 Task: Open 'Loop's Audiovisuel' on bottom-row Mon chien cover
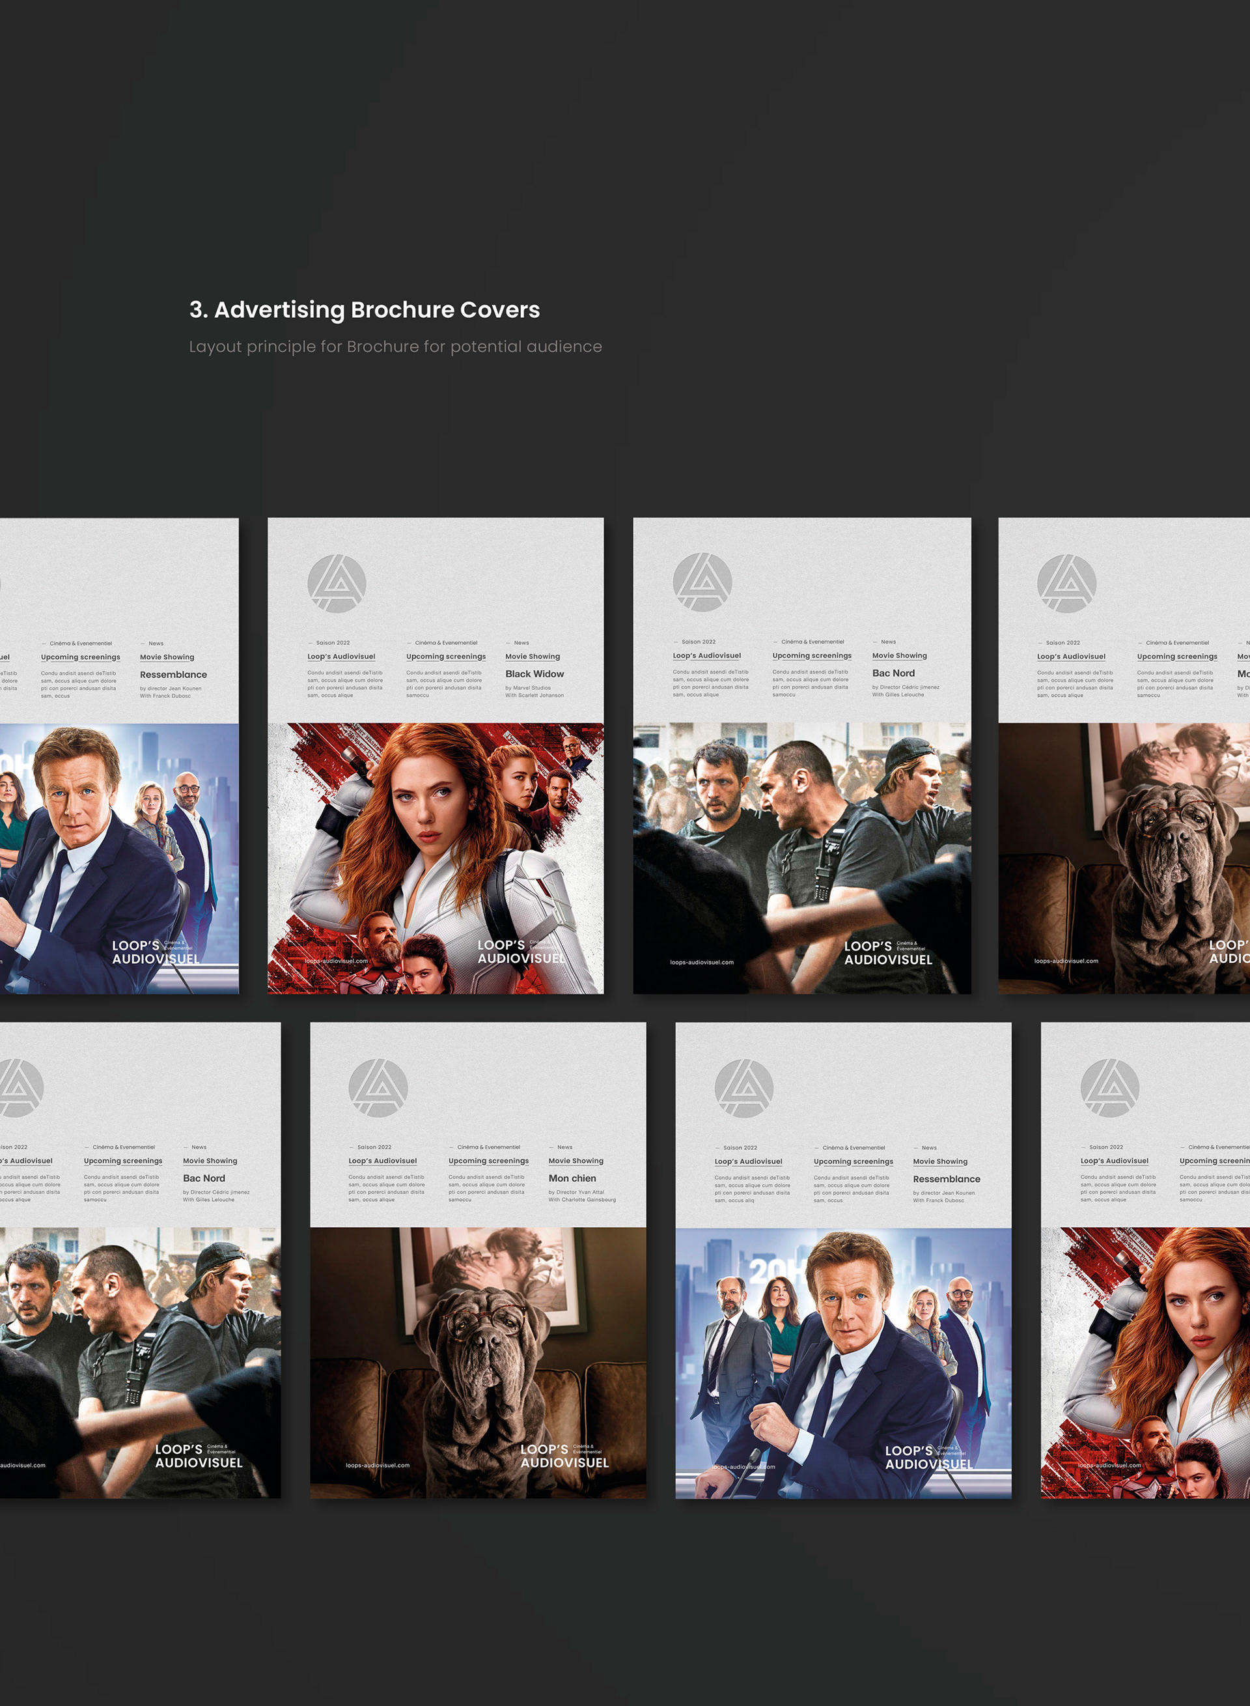[x=383, y=1161]
